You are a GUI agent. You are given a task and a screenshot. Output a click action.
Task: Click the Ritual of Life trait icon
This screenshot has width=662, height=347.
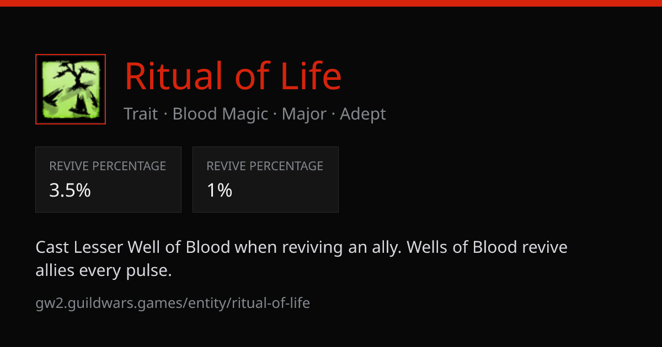tap(71, 89)
